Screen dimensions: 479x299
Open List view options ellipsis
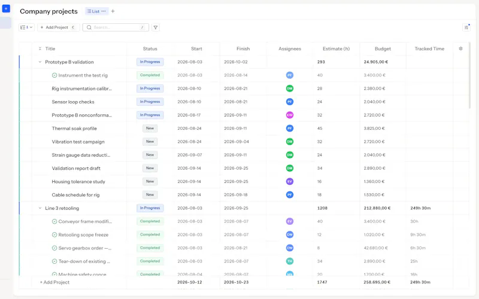click(104, 11)
